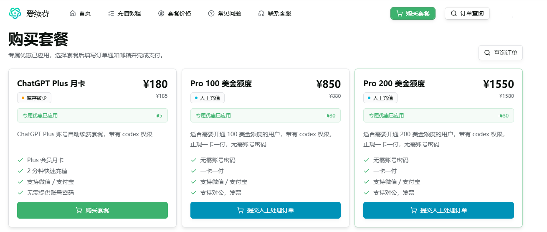Click the home icon beside 首页

tap(73, 13)
